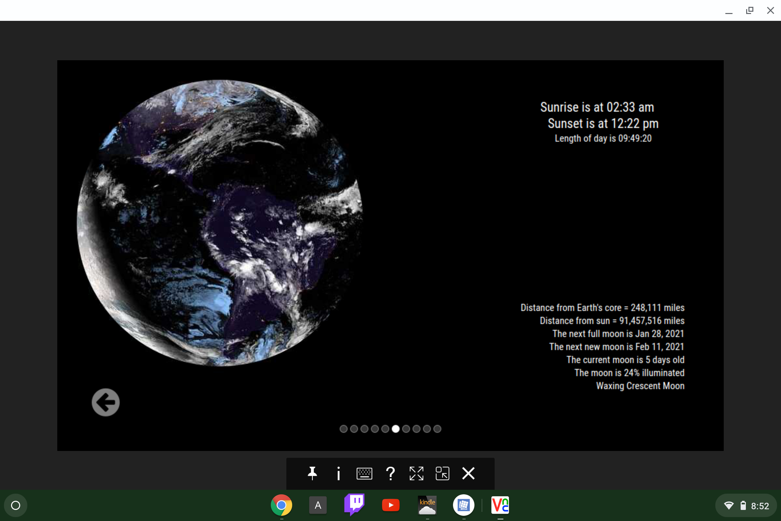Select the last page indicator dot

[437, 429]
